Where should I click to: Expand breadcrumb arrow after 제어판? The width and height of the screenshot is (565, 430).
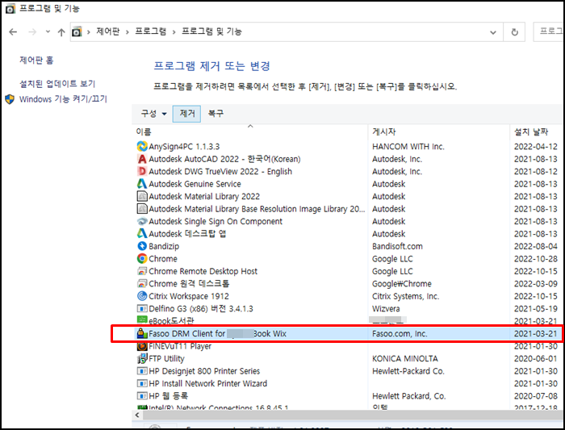tap(128, 32)
